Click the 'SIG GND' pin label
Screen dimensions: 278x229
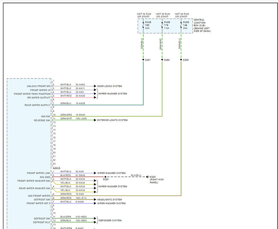[x=45, y=177]
